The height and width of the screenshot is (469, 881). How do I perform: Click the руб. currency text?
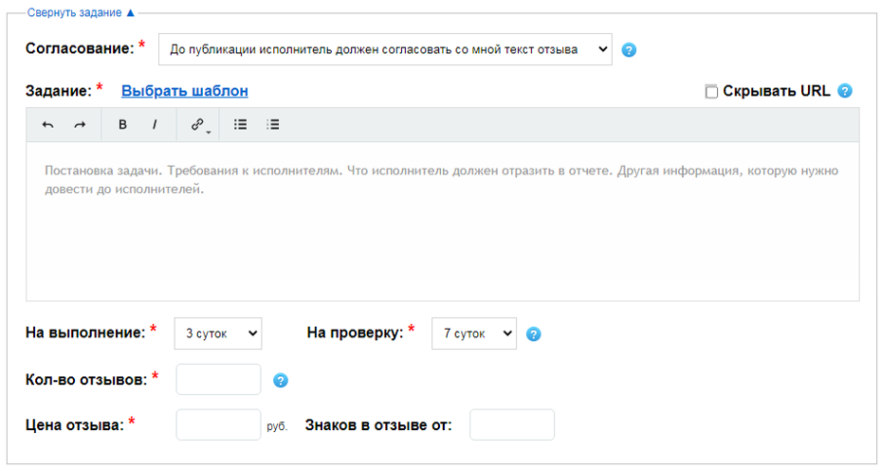277,426
